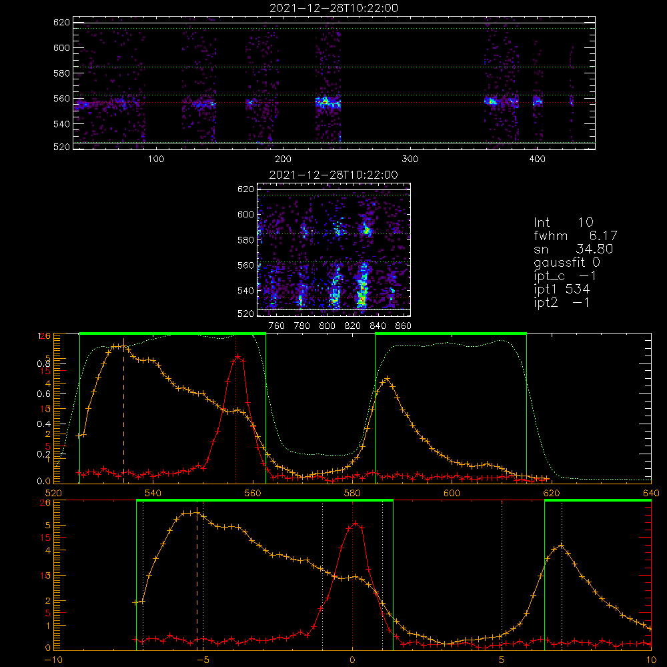The image size is (667, 667).
Task: Click the green bar above the left window in upper plot
Action: [x=172, y=333]
